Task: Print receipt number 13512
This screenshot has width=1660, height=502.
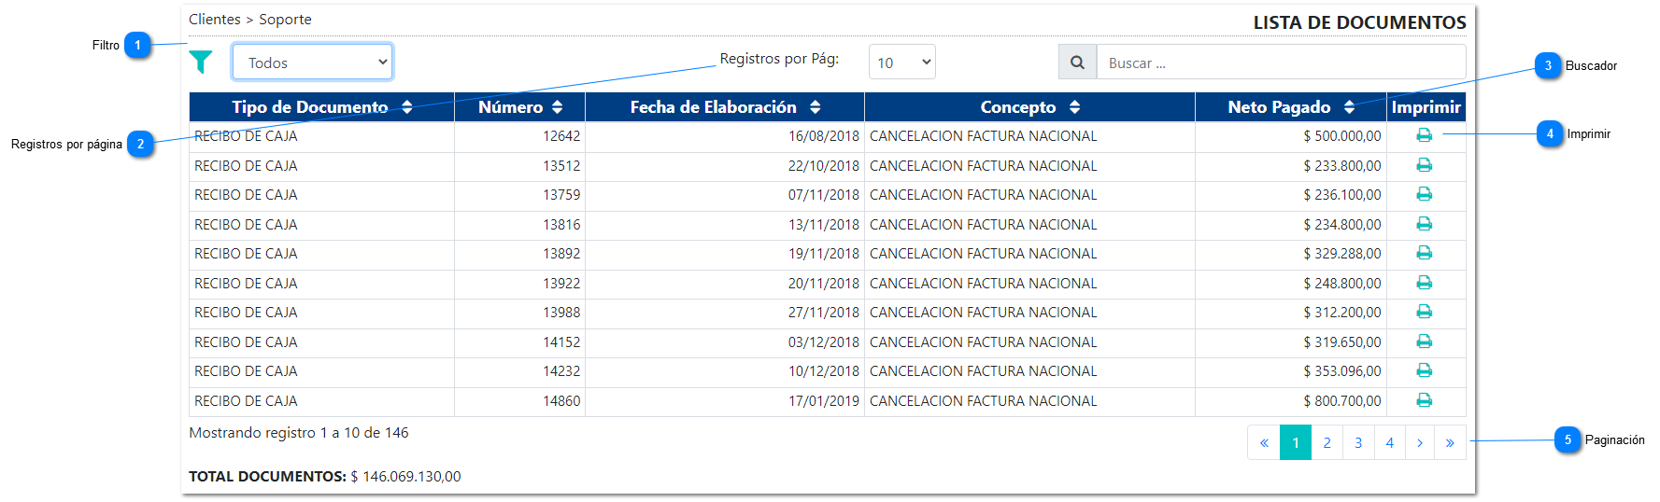Action: point(1424,165)
